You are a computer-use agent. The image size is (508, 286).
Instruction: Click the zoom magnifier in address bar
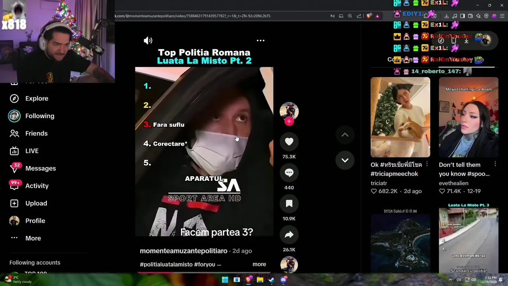pyautogui.click(x=350, y=16)
